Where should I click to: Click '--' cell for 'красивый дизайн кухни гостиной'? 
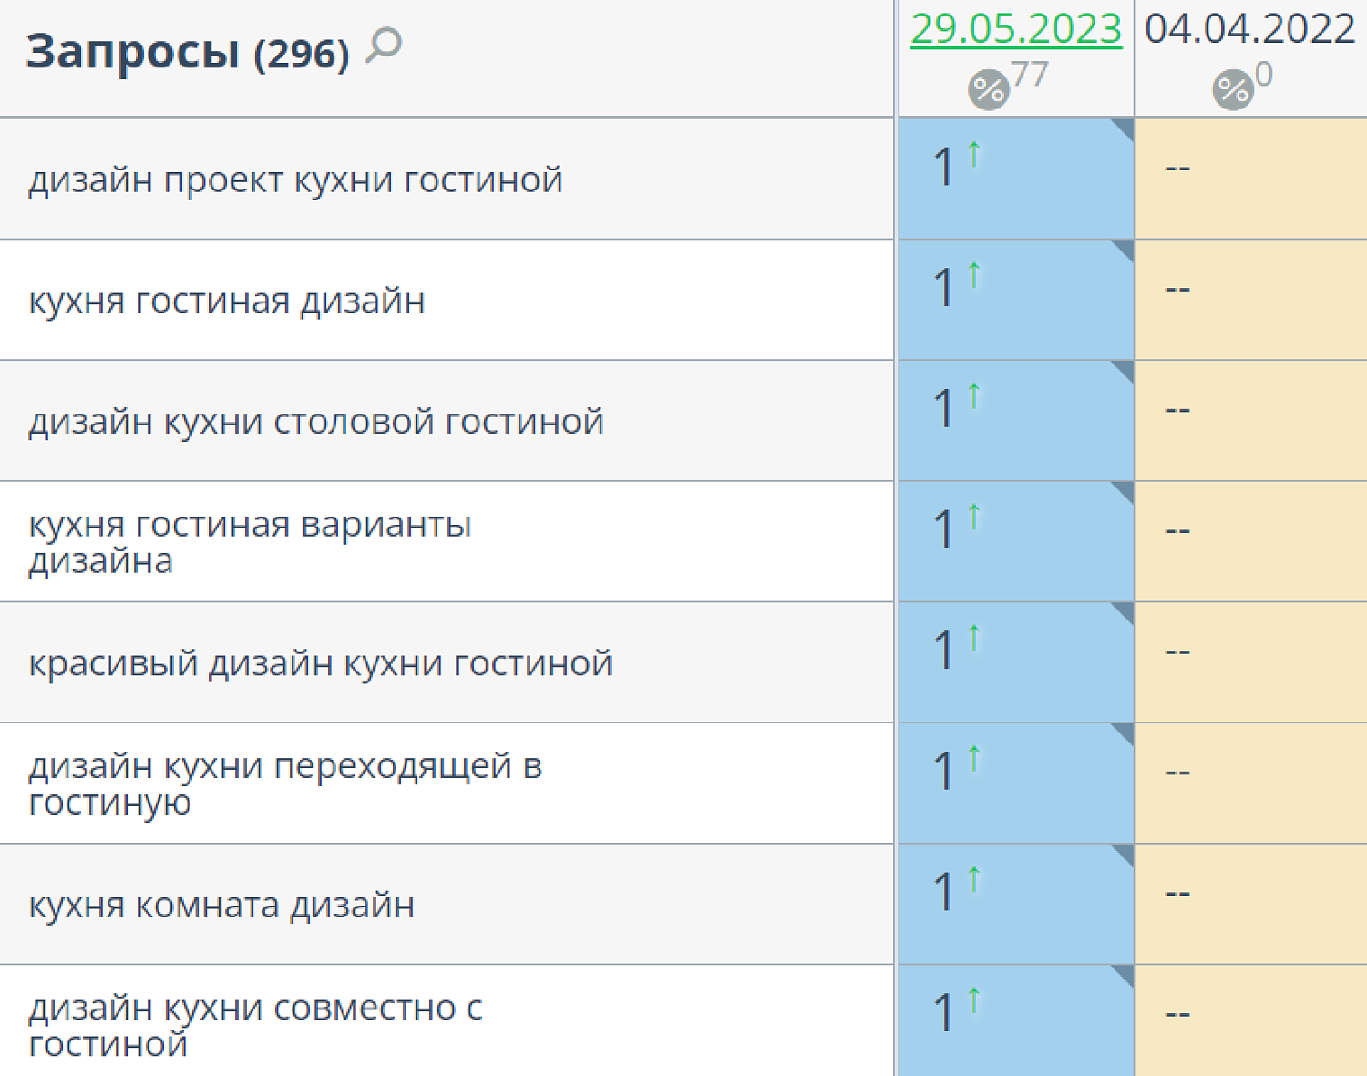(1250, 662)
